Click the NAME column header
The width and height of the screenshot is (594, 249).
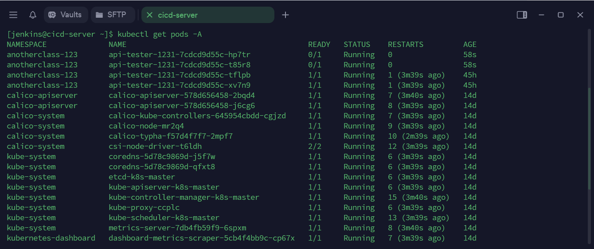coord(117,44)
